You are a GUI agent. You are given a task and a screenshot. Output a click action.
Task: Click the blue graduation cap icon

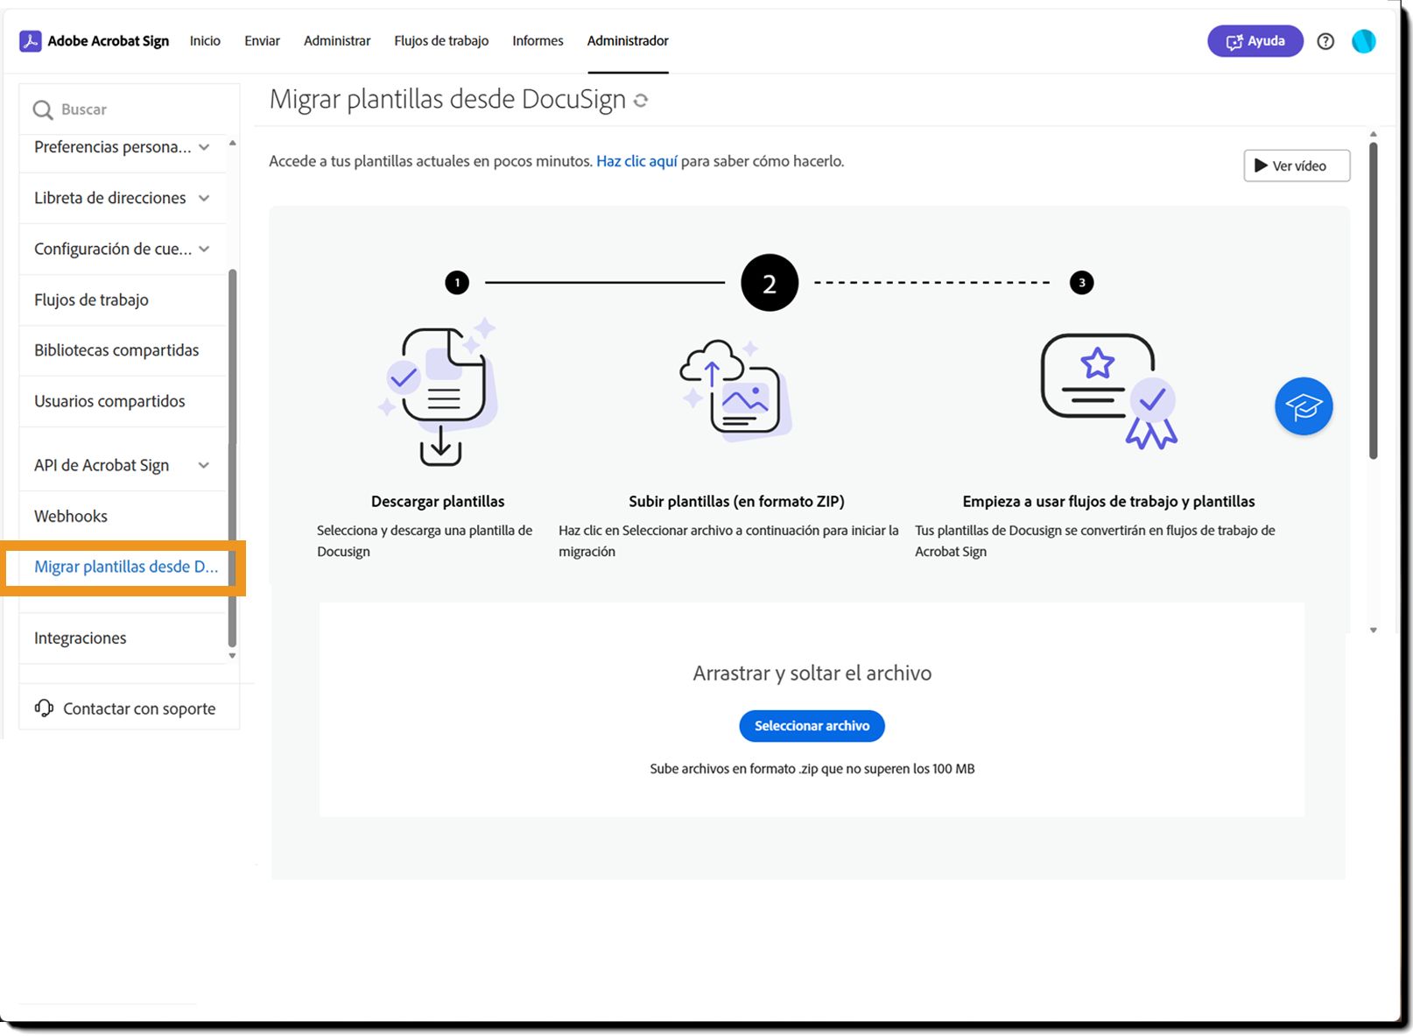(1303, 406)
